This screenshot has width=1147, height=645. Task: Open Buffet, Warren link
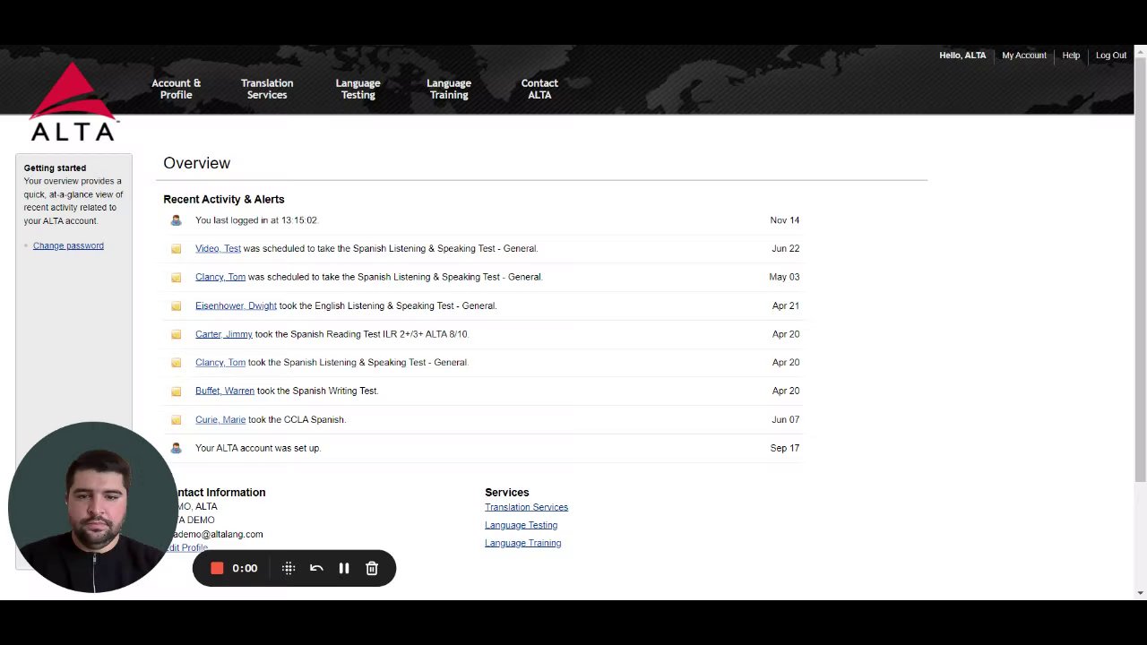click(x=225, y=391)
